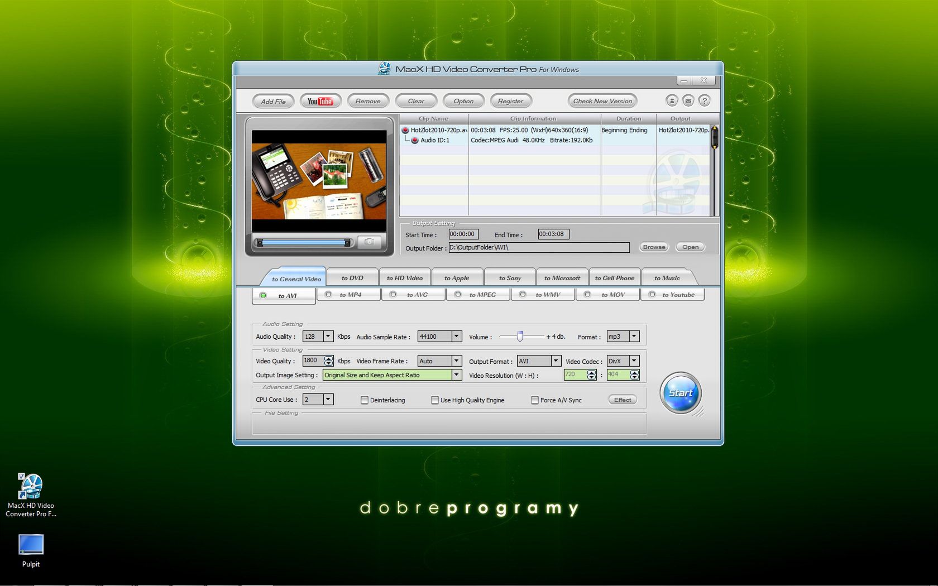Switch to the to DVD tab
This screenshot has height=586, width=938.
(x=352, y=278)
